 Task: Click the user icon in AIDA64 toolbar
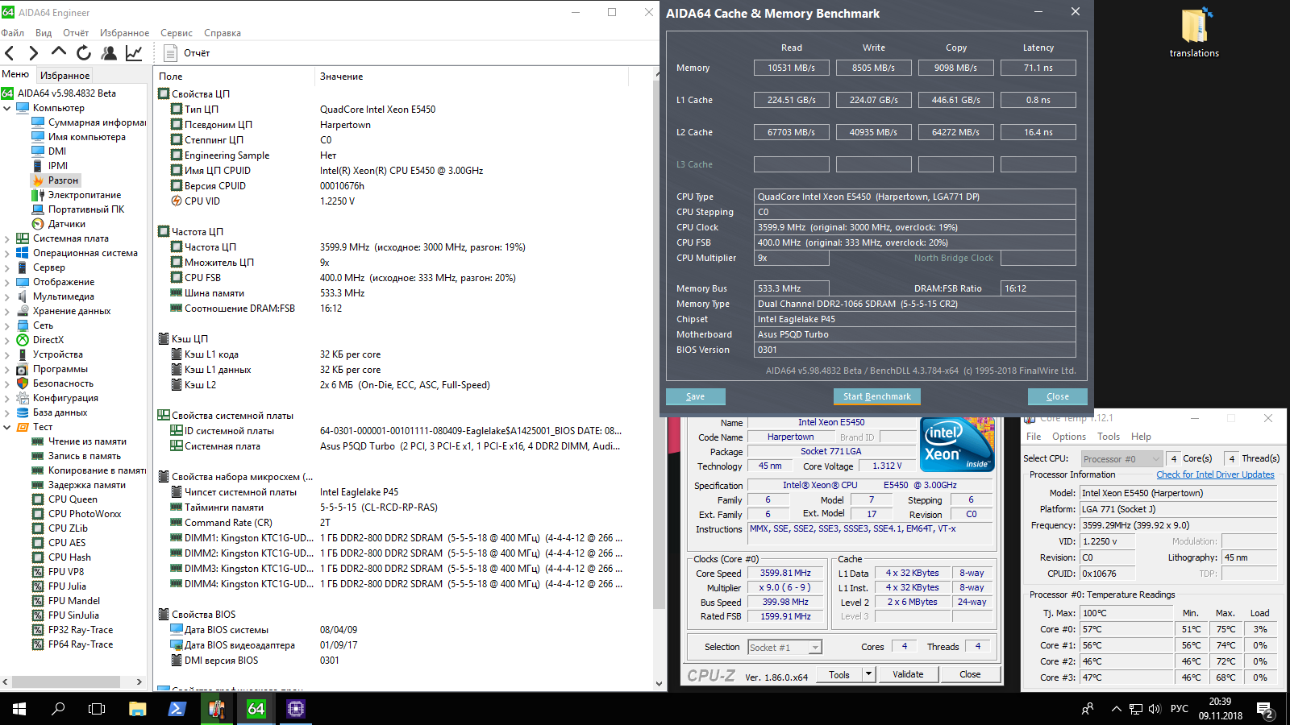pyautogui.click(x=109, y=53)
